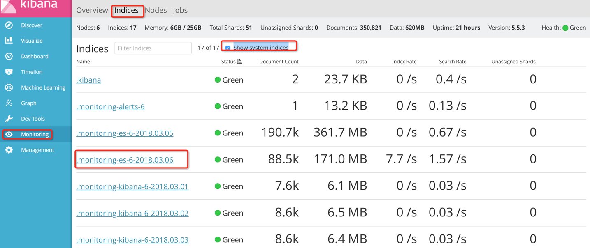Click 'Data: 620MB' summary text
The width and height of the screenshot is (590, 248).
(407, 28)
